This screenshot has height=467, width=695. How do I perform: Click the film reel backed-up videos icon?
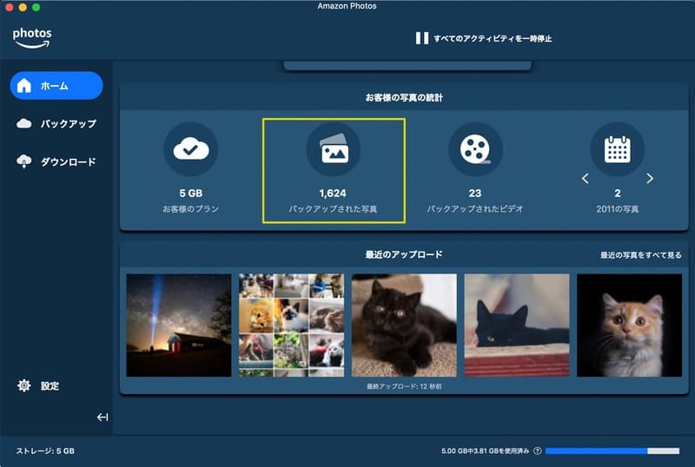[x=475, y=150]
